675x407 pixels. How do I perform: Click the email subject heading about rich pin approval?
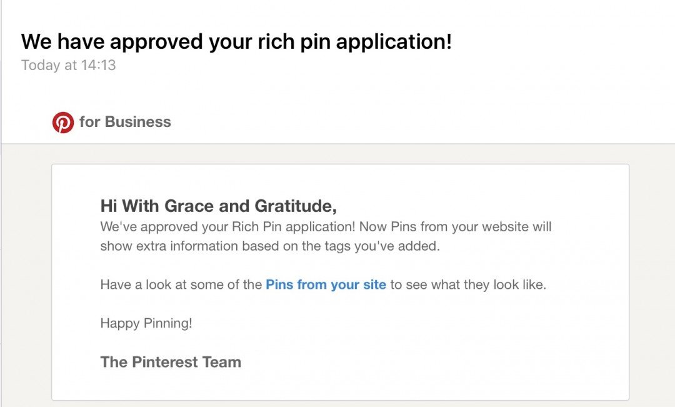pos(236,42)
